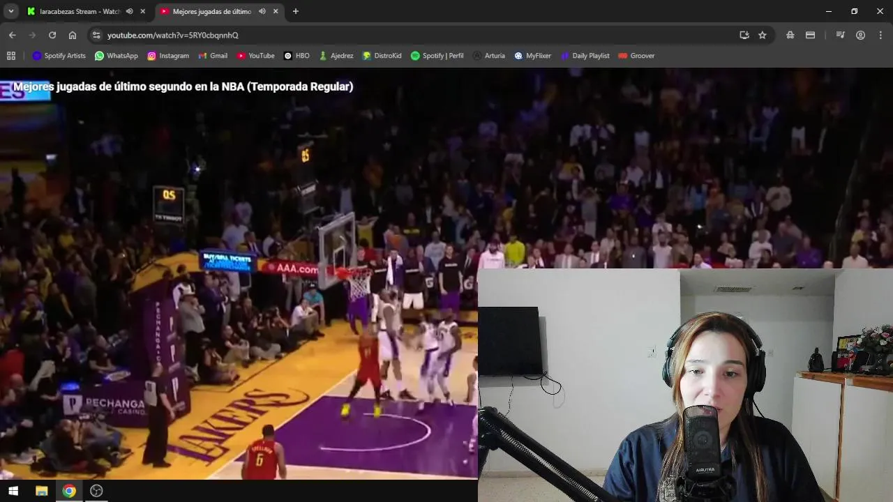Open the incognito-style extension icon
The height and width of the screenshot is (502, 893).
pos(790,35)
